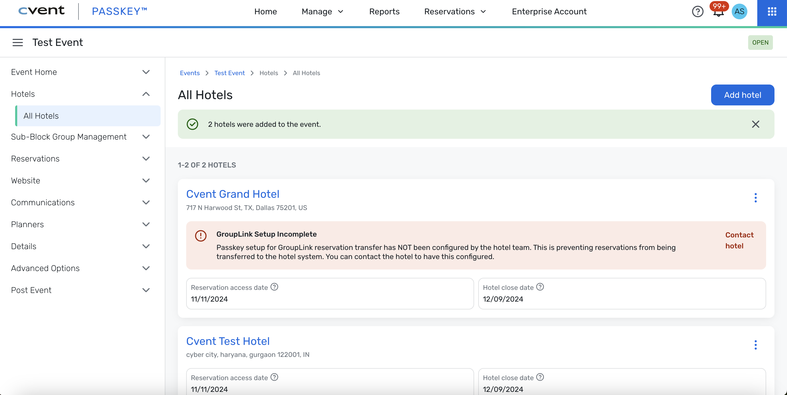Open the notifications bell icon
Screen dimensions: 787x395
tap(718, 12)
